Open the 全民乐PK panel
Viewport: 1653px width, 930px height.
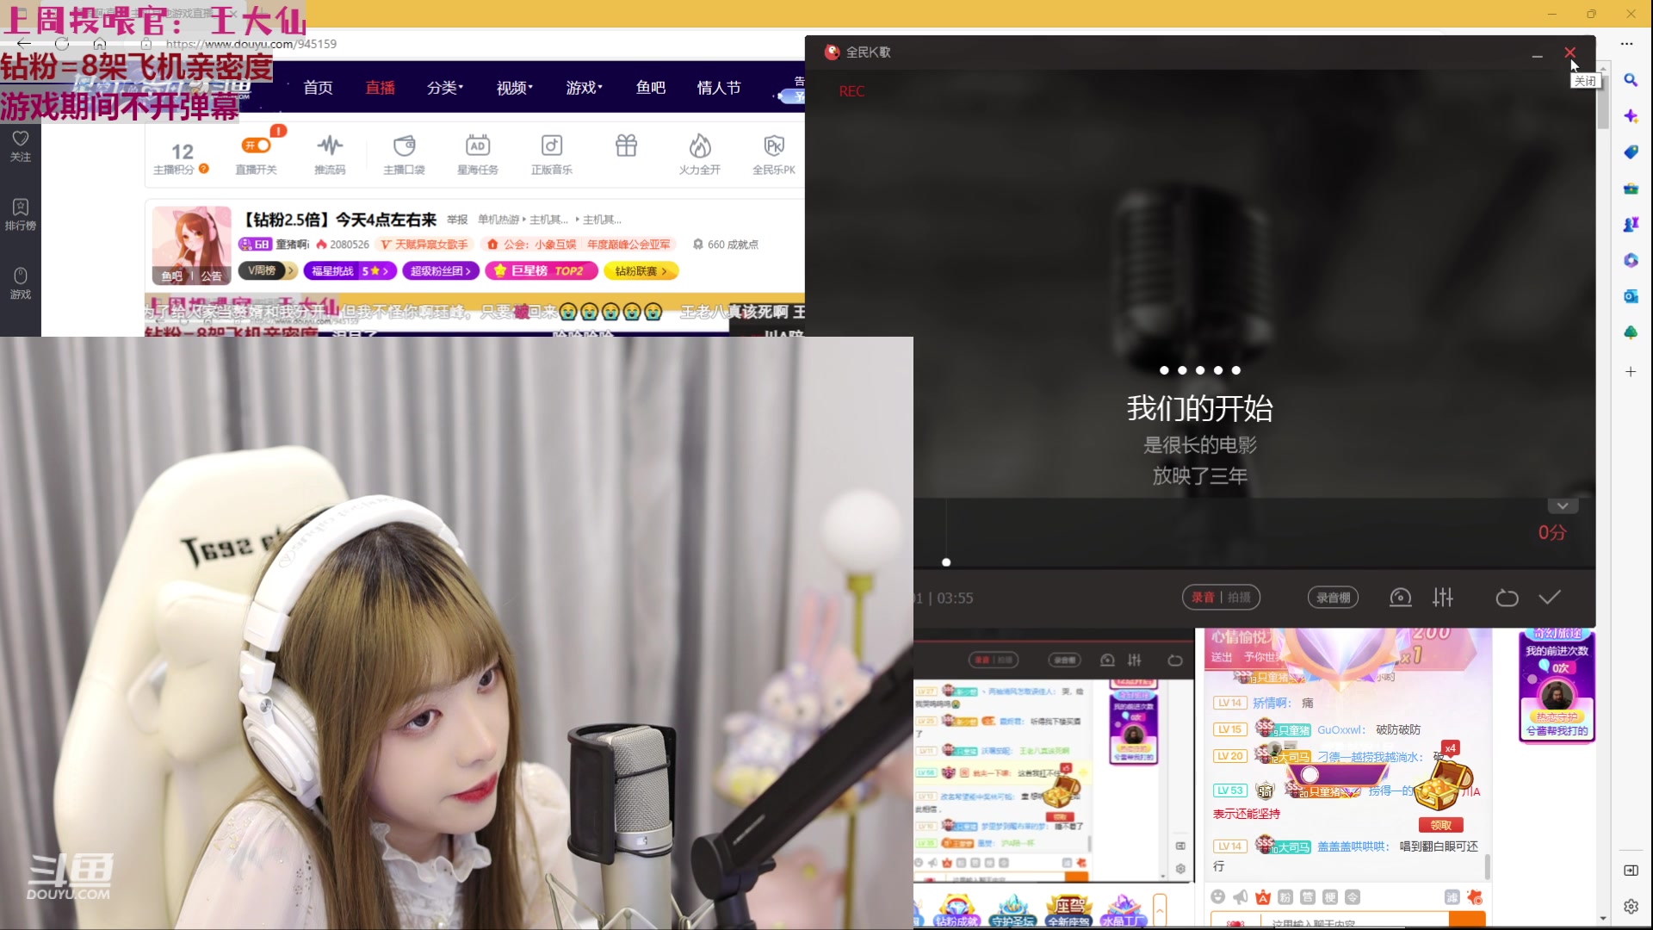(x=774, y=155)
